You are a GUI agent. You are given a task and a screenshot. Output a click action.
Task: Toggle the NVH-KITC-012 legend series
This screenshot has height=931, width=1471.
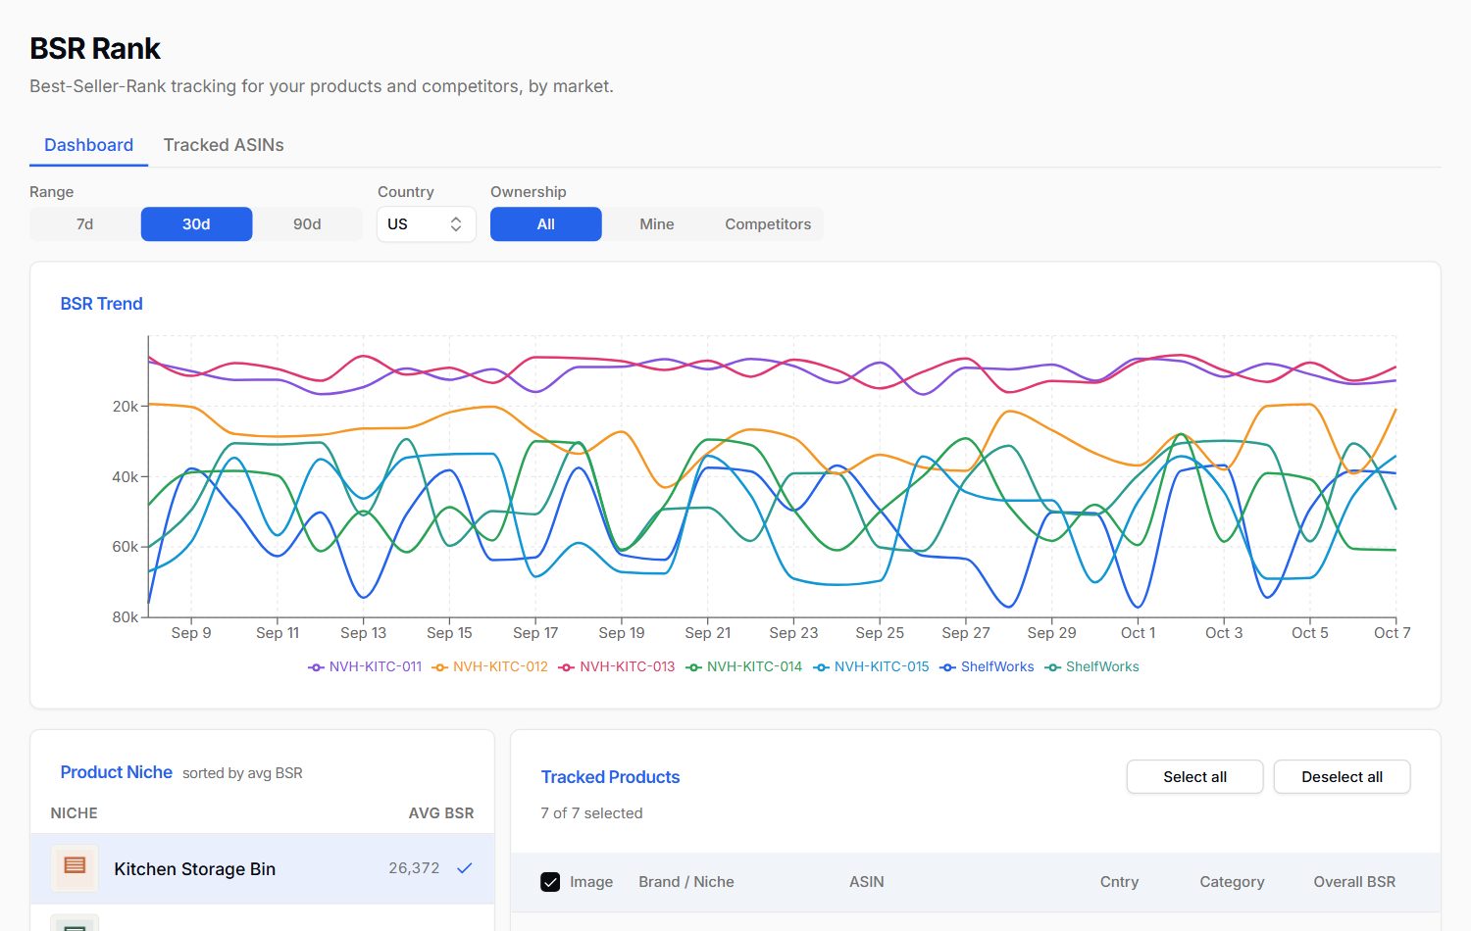pyautogui.click(x=490, y=666)
